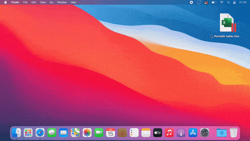This screenshot has height=141, width=250.
Task: Open Spotlight search in the menu bar
Action: (229, 2)
